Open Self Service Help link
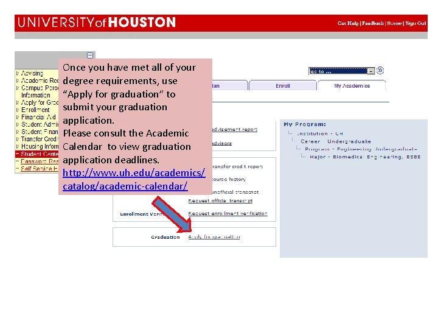Image resolution: width=438 pixels, height=329 pixels. [x=40, y=168]
